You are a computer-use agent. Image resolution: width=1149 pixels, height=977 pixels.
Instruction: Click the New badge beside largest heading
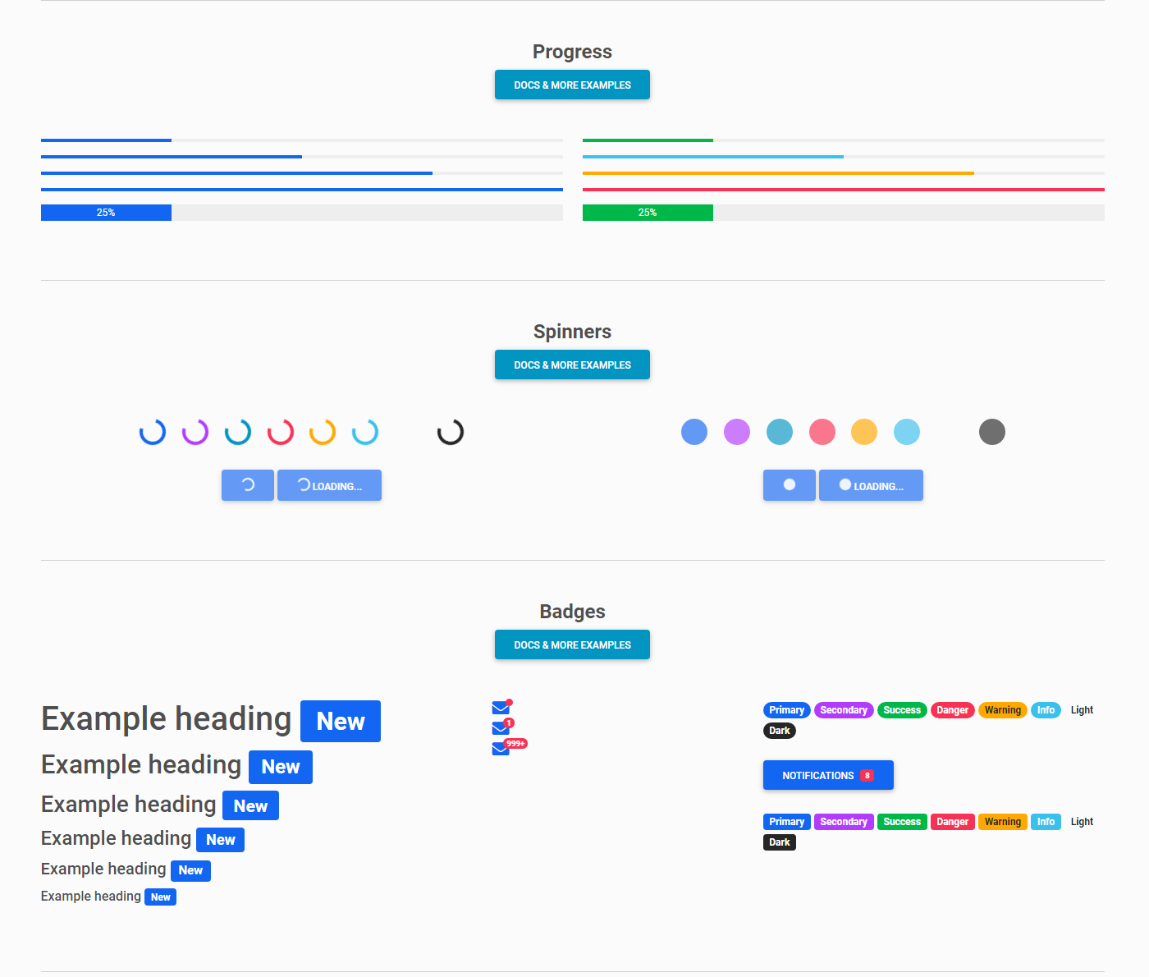click(341, 722)
